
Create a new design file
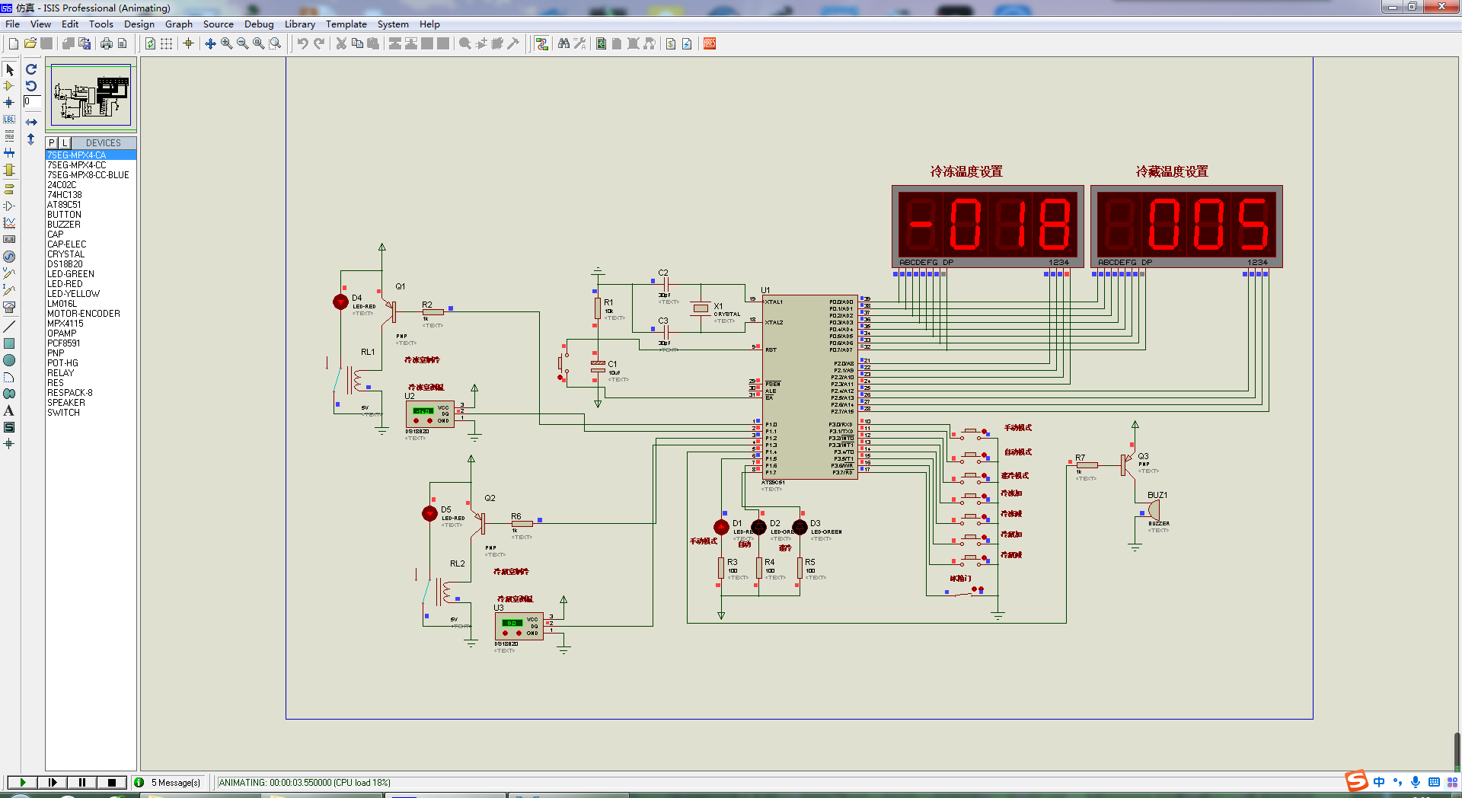(x=14, y=43)
